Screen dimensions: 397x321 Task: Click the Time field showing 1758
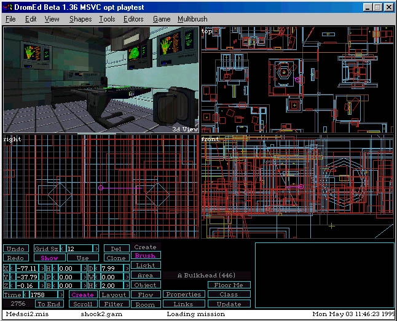tap(43, 295)
